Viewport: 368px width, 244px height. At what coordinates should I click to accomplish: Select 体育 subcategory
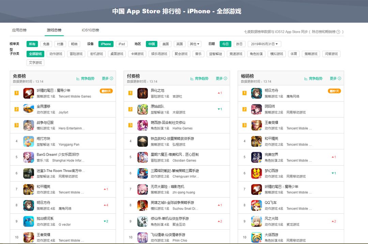(x=294, y=54)
